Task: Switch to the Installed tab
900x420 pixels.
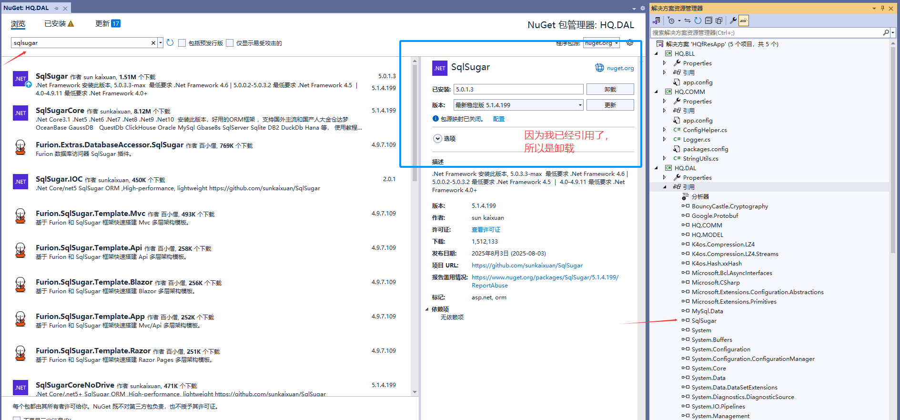Action: (x=55, y=24)
